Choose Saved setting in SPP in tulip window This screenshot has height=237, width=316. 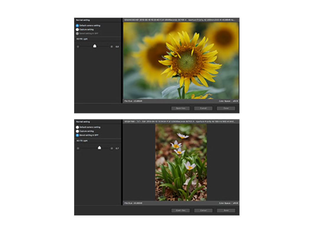77,135
